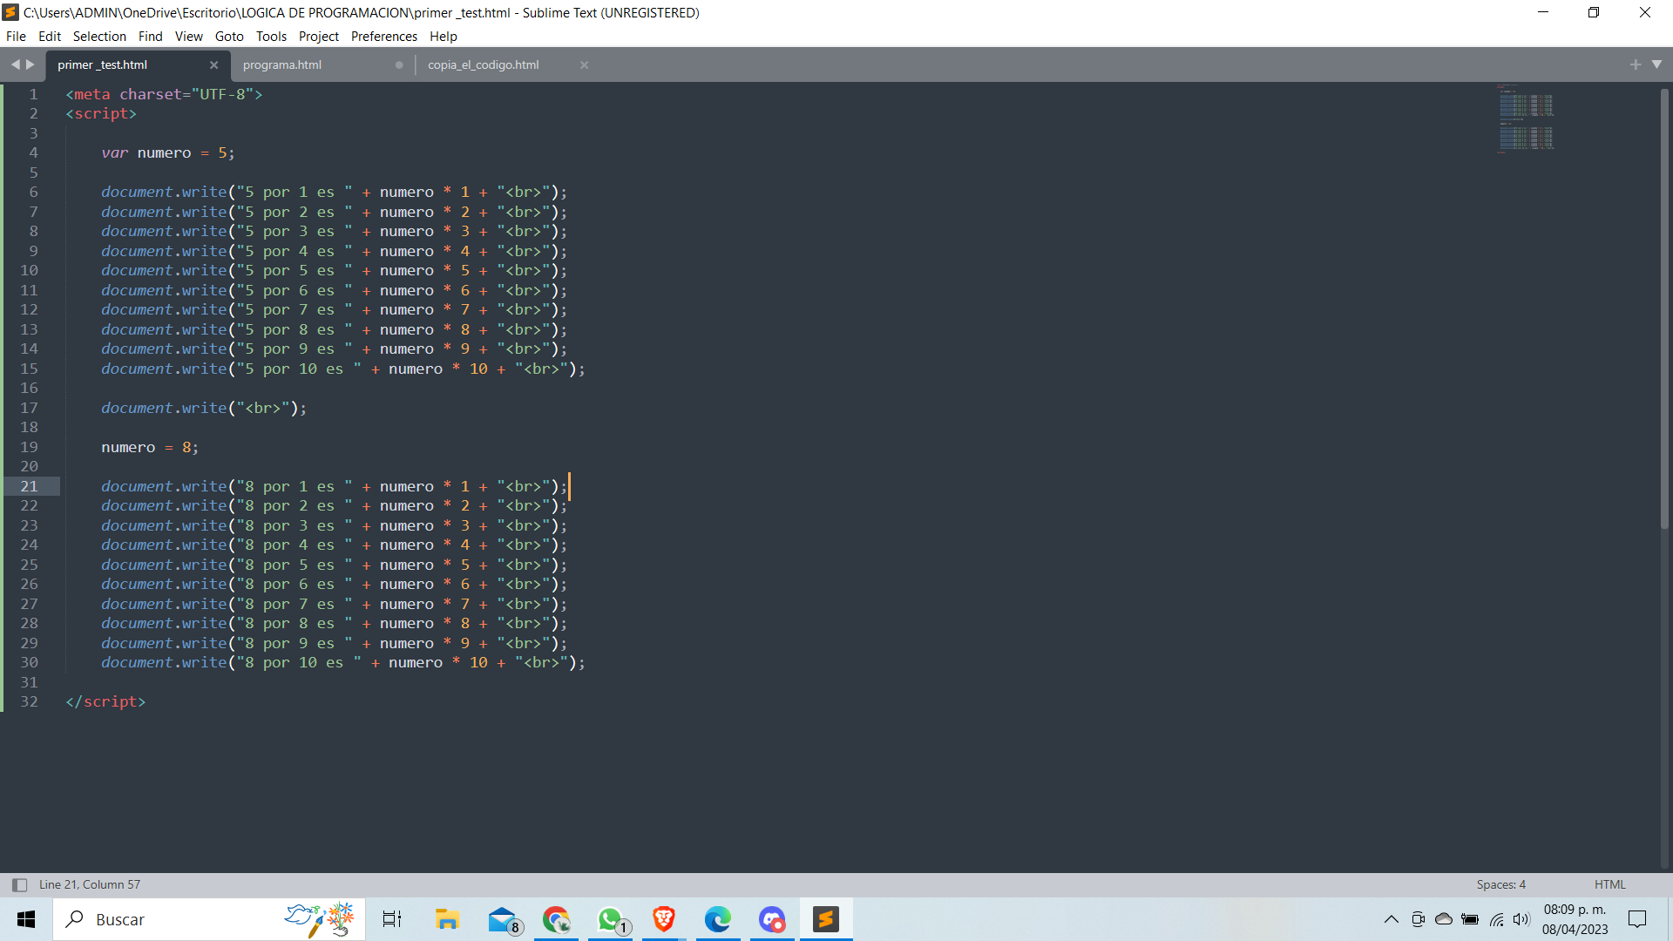Screen dimensions: 1673x941
Task: Close unsaved programa.html tab via dot
Action: click(399, 65)
